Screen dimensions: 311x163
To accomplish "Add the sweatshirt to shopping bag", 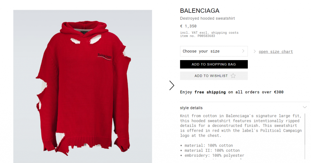I will click(x=214, y=64).
